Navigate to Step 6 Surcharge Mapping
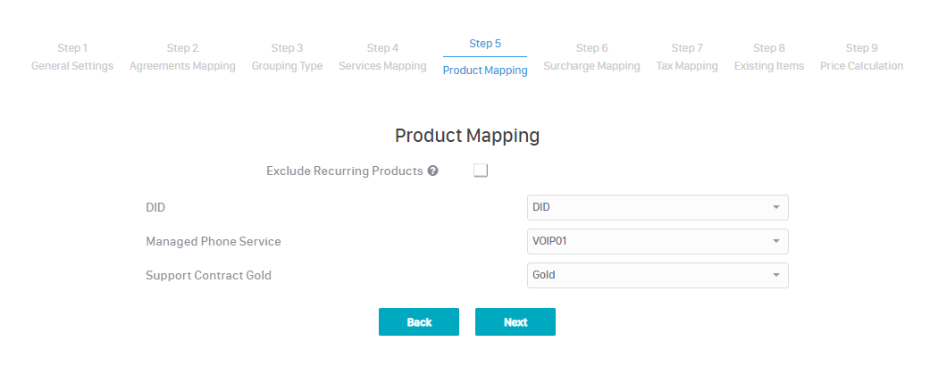930x375 pixels. click(x=591, y=57)
